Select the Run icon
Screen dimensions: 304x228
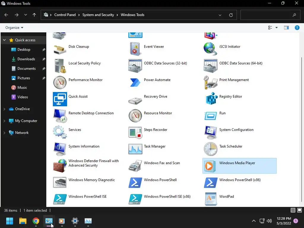(210, 116)
